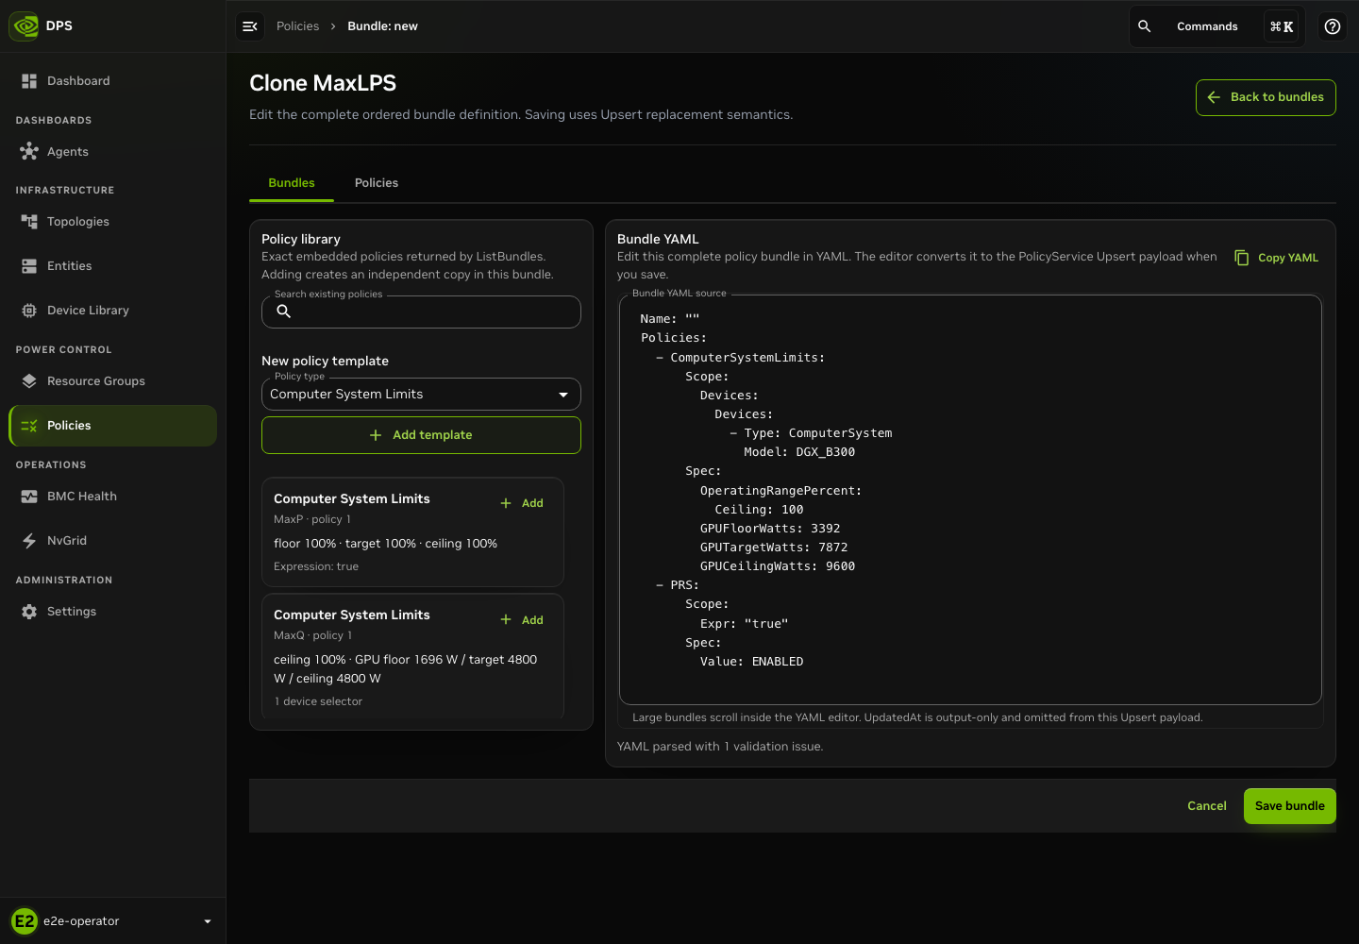1359x944 pixels.
Task: Click plus icon on MaxP policy card
Action: coord(506,503)
